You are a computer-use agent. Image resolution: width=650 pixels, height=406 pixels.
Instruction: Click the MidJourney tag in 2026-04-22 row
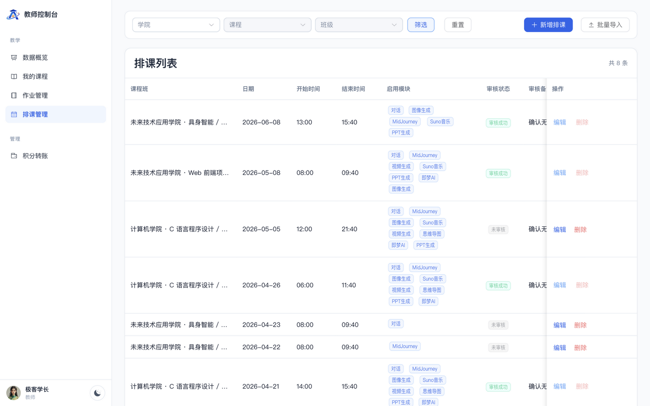405,346
